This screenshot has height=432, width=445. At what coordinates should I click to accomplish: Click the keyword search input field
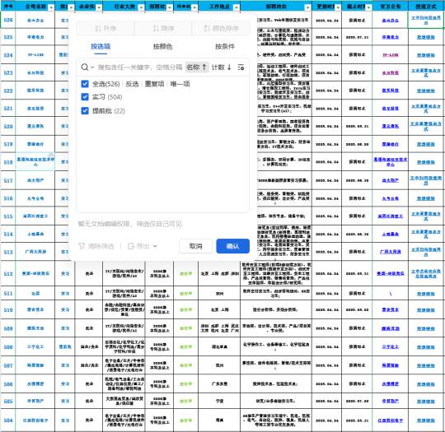(x=140, y=67)
